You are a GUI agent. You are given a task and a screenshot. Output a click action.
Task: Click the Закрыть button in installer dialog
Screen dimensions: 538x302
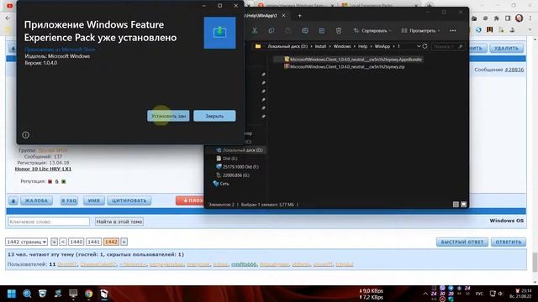tap(214, 116)
